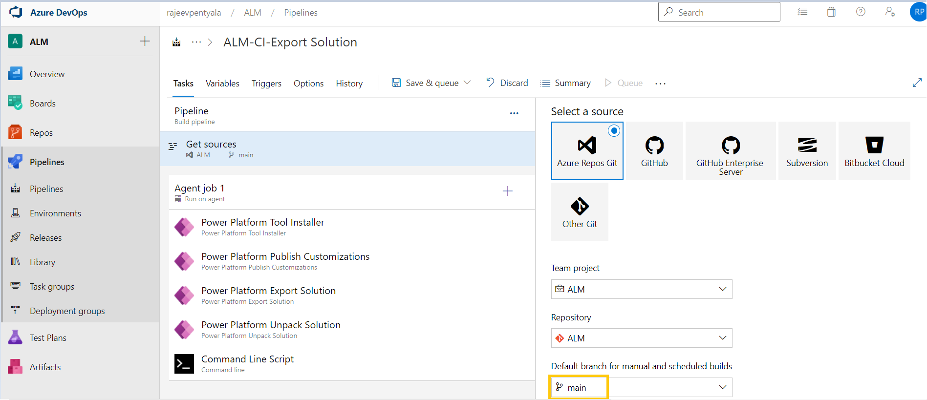Image resolution: width=927 pixels, height=400 pixels.
Task: Expand the default branch main dropdown
Action: (641, 387)
